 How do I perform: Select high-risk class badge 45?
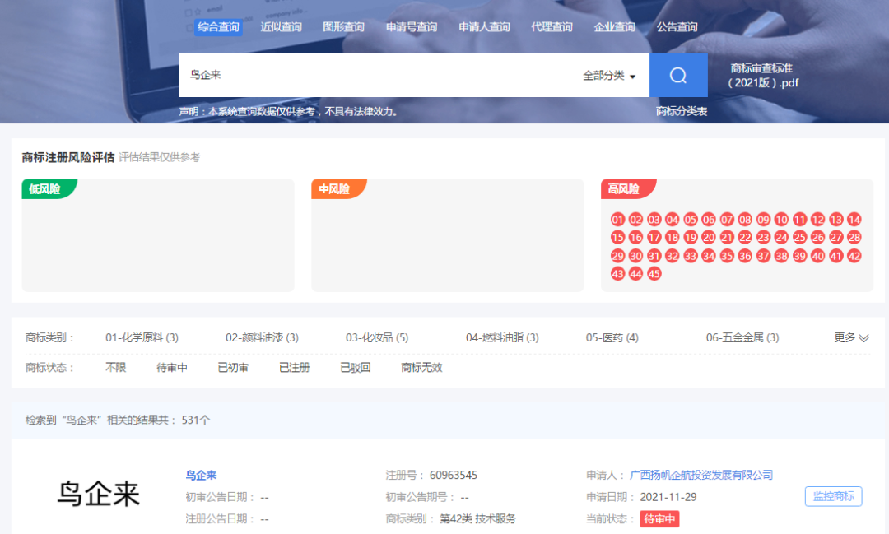click(x=654, y=274)
